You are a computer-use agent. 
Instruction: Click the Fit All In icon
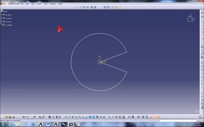(69, 117)
